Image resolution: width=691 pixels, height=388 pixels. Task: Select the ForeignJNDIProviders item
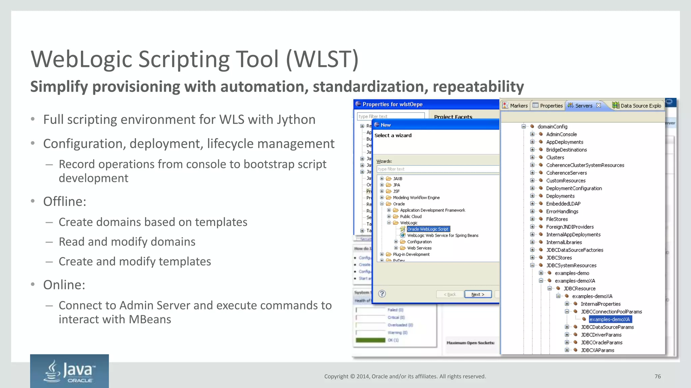pos(570,227)
